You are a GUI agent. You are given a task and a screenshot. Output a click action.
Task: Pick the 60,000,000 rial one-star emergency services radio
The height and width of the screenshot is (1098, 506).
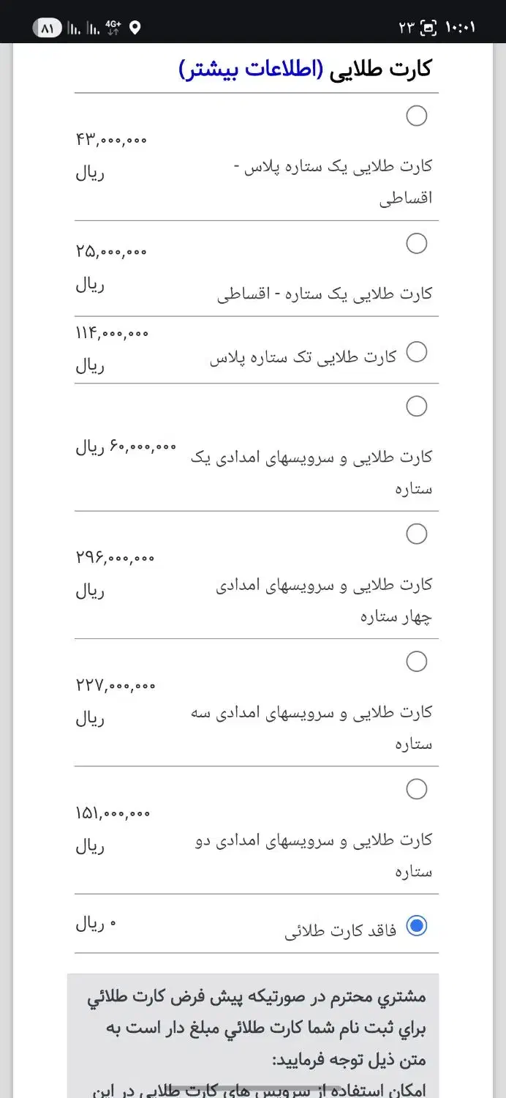[416, 406]
